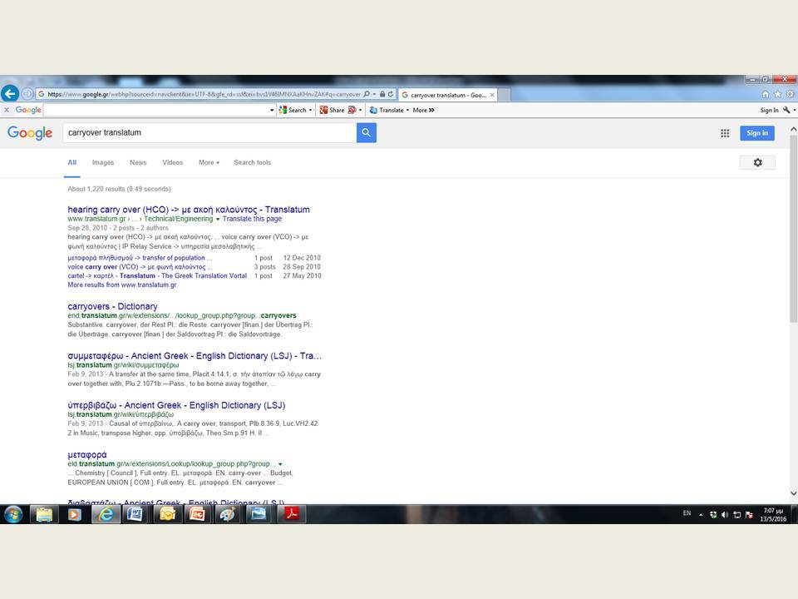Expand the Google Toolbar search box dropdown

(272, 110)
